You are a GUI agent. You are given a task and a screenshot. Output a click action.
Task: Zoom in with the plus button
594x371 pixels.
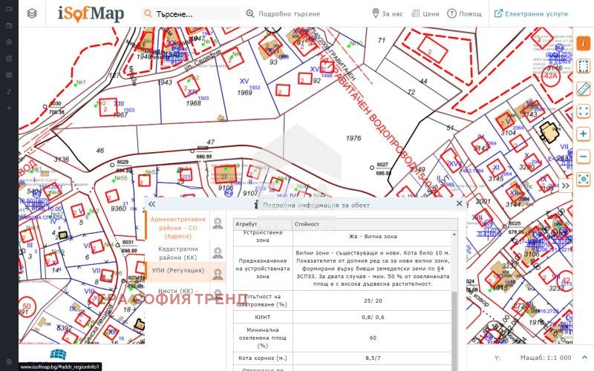click(584, 134)
